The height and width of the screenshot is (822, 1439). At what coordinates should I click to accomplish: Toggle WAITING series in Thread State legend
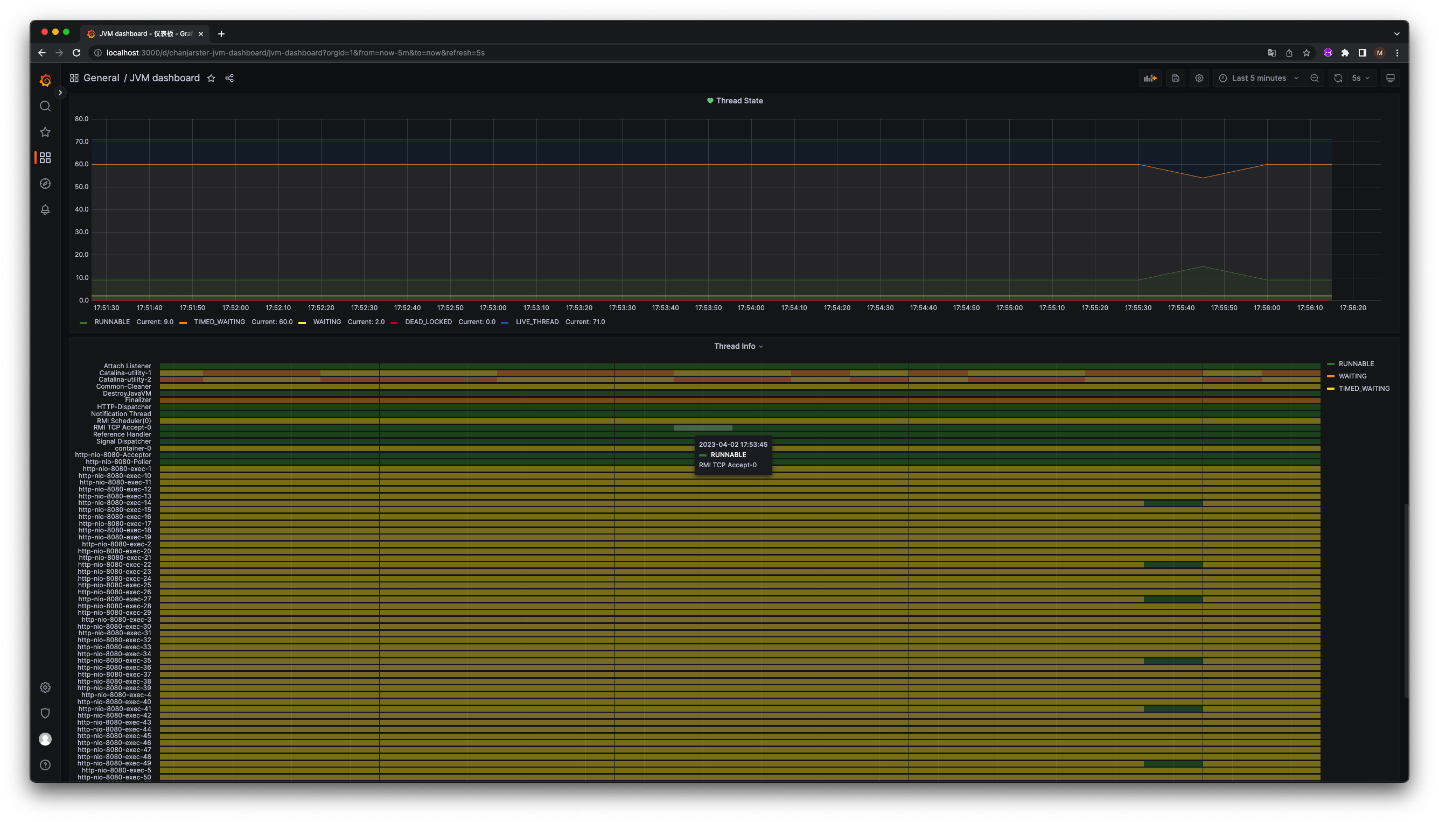pos(327,322)
